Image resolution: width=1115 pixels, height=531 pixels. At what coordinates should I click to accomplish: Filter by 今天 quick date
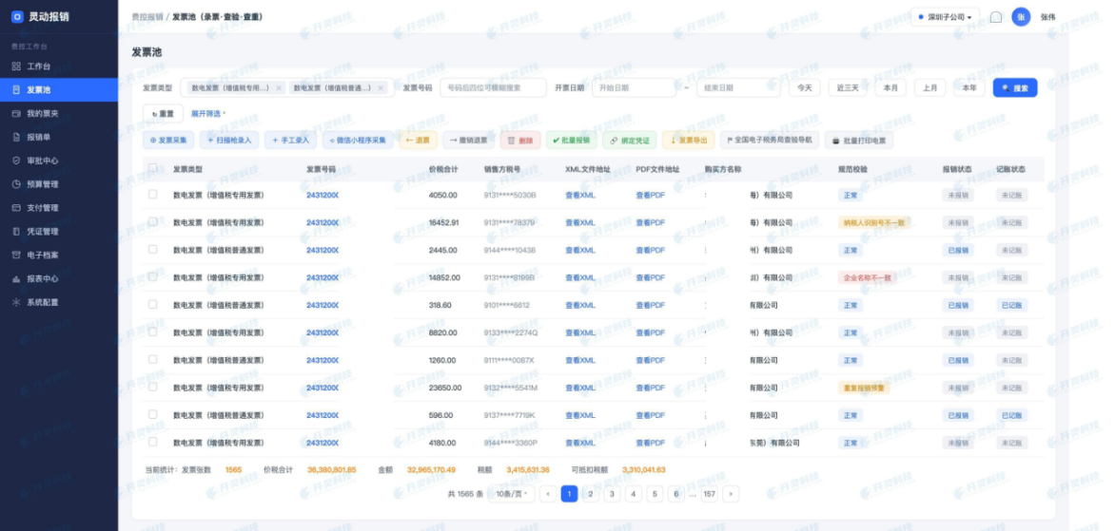[x=804, y=88]
